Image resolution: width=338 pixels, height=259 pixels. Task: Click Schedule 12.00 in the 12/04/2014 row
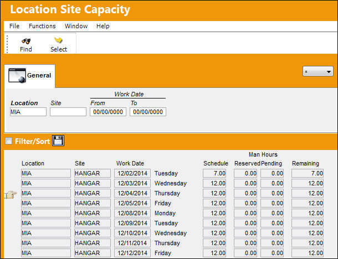point(214,193)
